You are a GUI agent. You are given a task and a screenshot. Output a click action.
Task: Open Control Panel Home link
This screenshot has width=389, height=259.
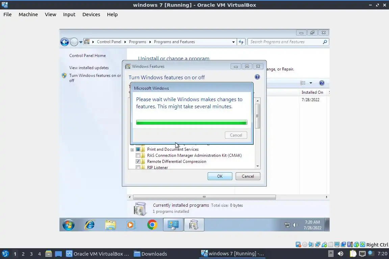87,56
